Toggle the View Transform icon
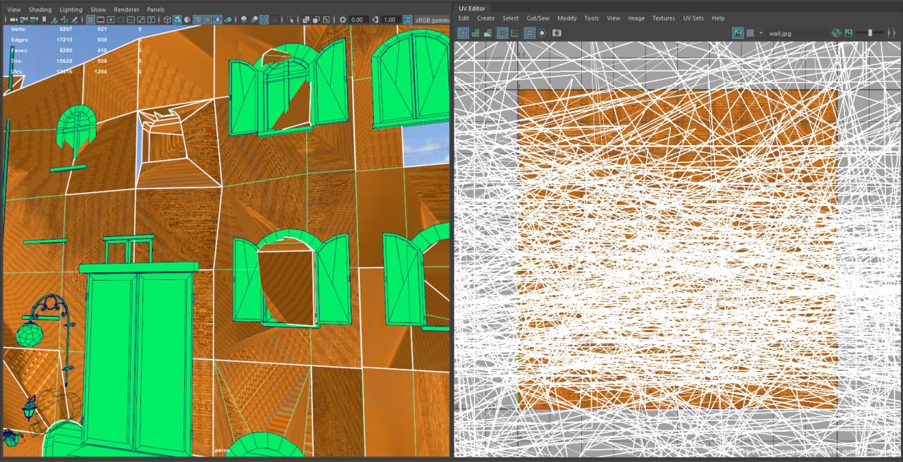This screenshot has width=903, height=462. [407, 20]
